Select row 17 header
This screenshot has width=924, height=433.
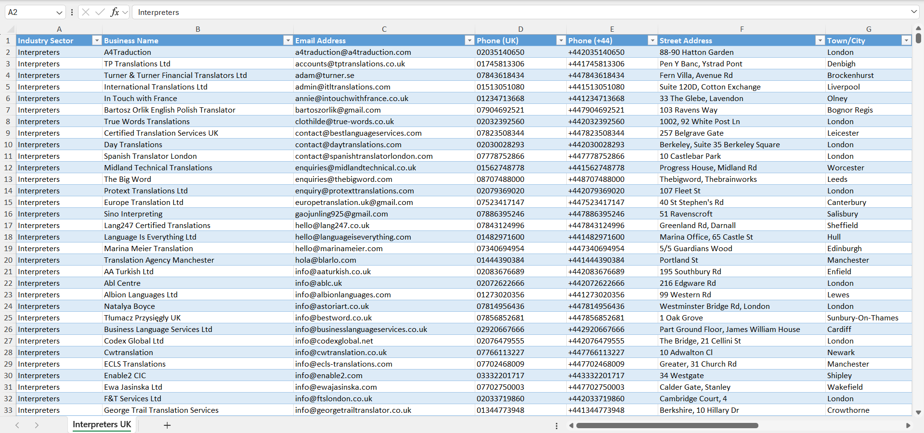coord(8,225)
